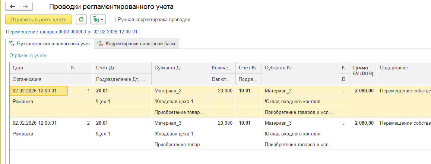Viewport: 431px width, 164px height.
Task: Click the Отразить в регл. учете button
Action: tap(38, 19)
